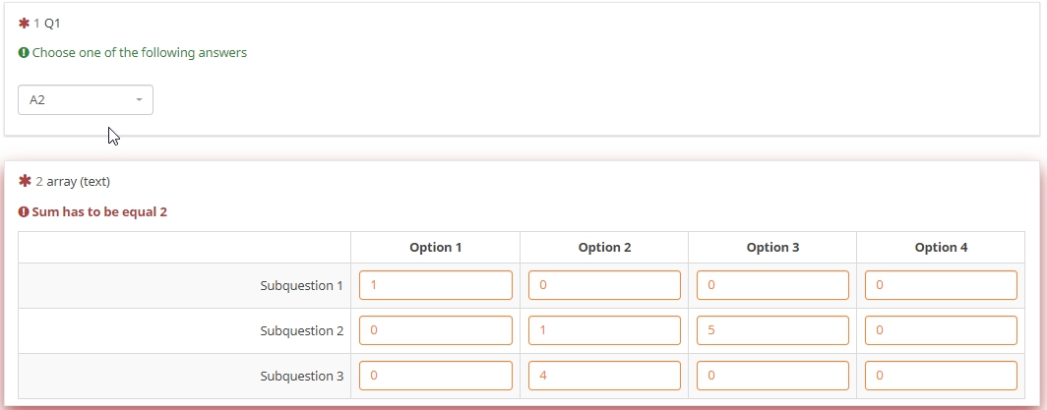Click the Subquestion 3 Option 4 field
1047x410 pixels.
[941, 377]
